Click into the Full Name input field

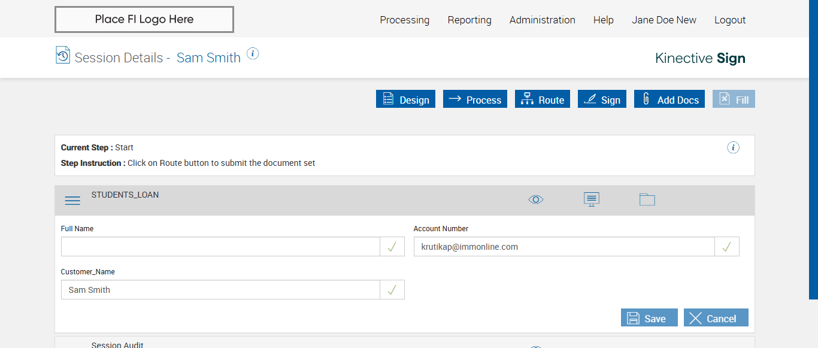pyautogui.click(x=220, y=247)
